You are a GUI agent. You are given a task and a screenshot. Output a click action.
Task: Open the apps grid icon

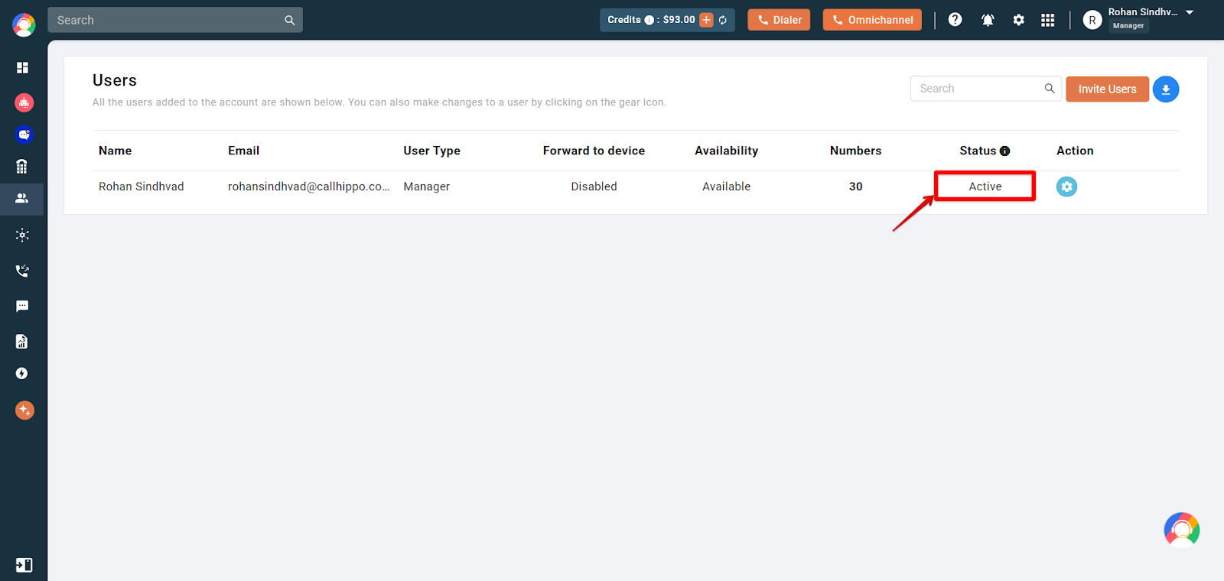pyautogui.click(x=1048, y=20)
